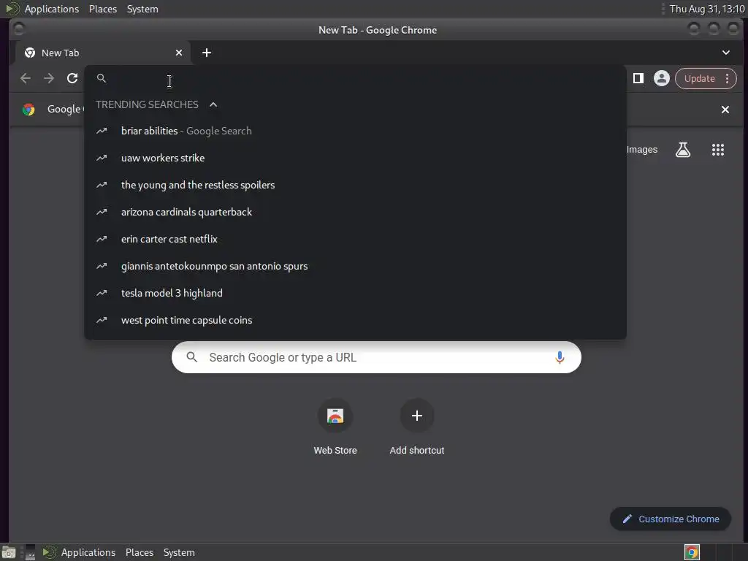Go back with the back arrow
This screenshot has width=748, height=561.
pyautogui.click(x=26, y=78)
